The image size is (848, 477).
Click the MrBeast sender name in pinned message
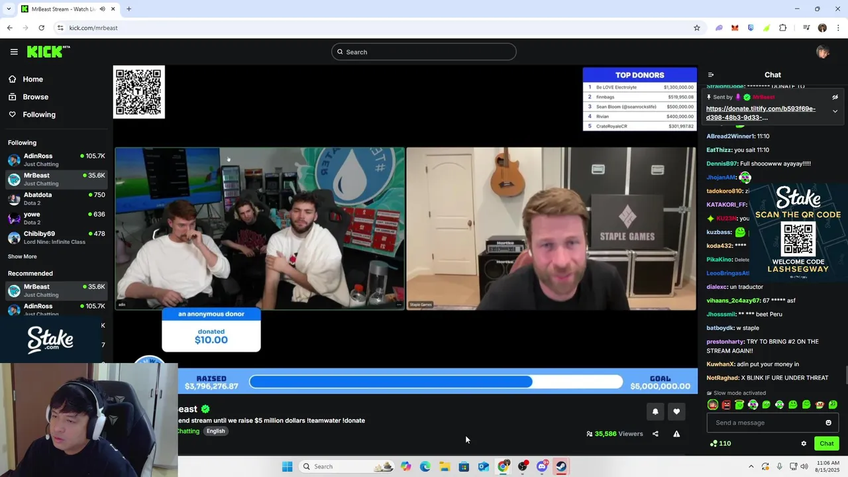(x=763, y=97)
